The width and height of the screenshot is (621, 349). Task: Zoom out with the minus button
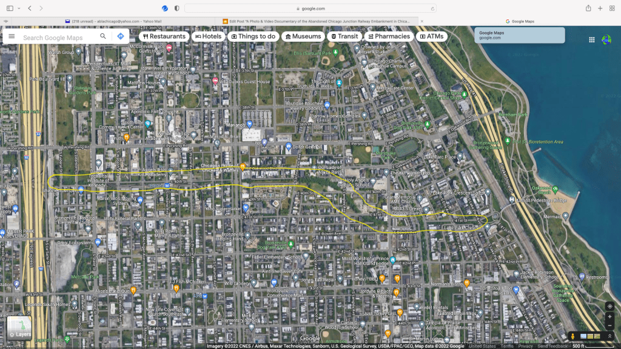(609, 326)
